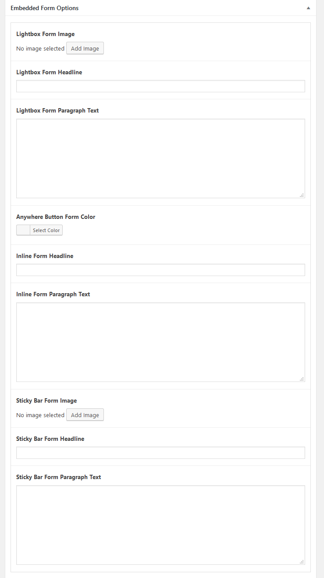Click No image selected text near Sticky Bar image

(x=40, y=415)
